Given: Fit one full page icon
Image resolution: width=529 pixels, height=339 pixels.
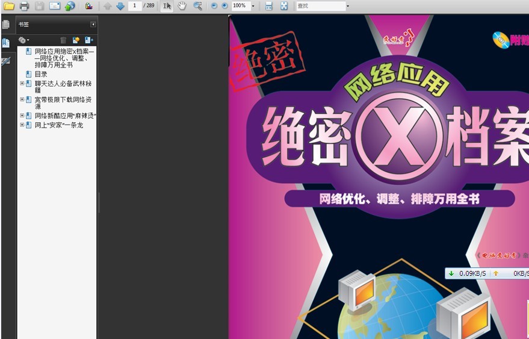Looking at the screenshot, I should pyautogui.click(x=284, y=6).
